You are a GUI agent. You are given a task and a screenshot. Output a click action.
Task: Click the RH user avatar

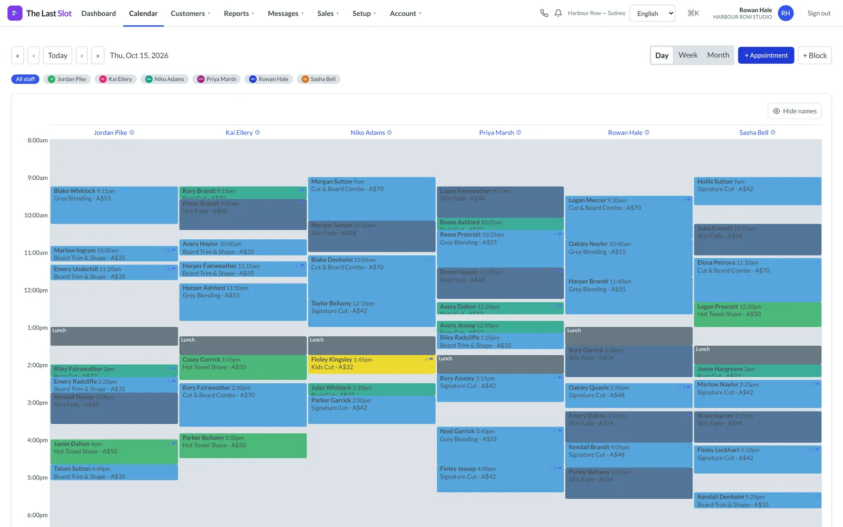[x=786, y=13]
